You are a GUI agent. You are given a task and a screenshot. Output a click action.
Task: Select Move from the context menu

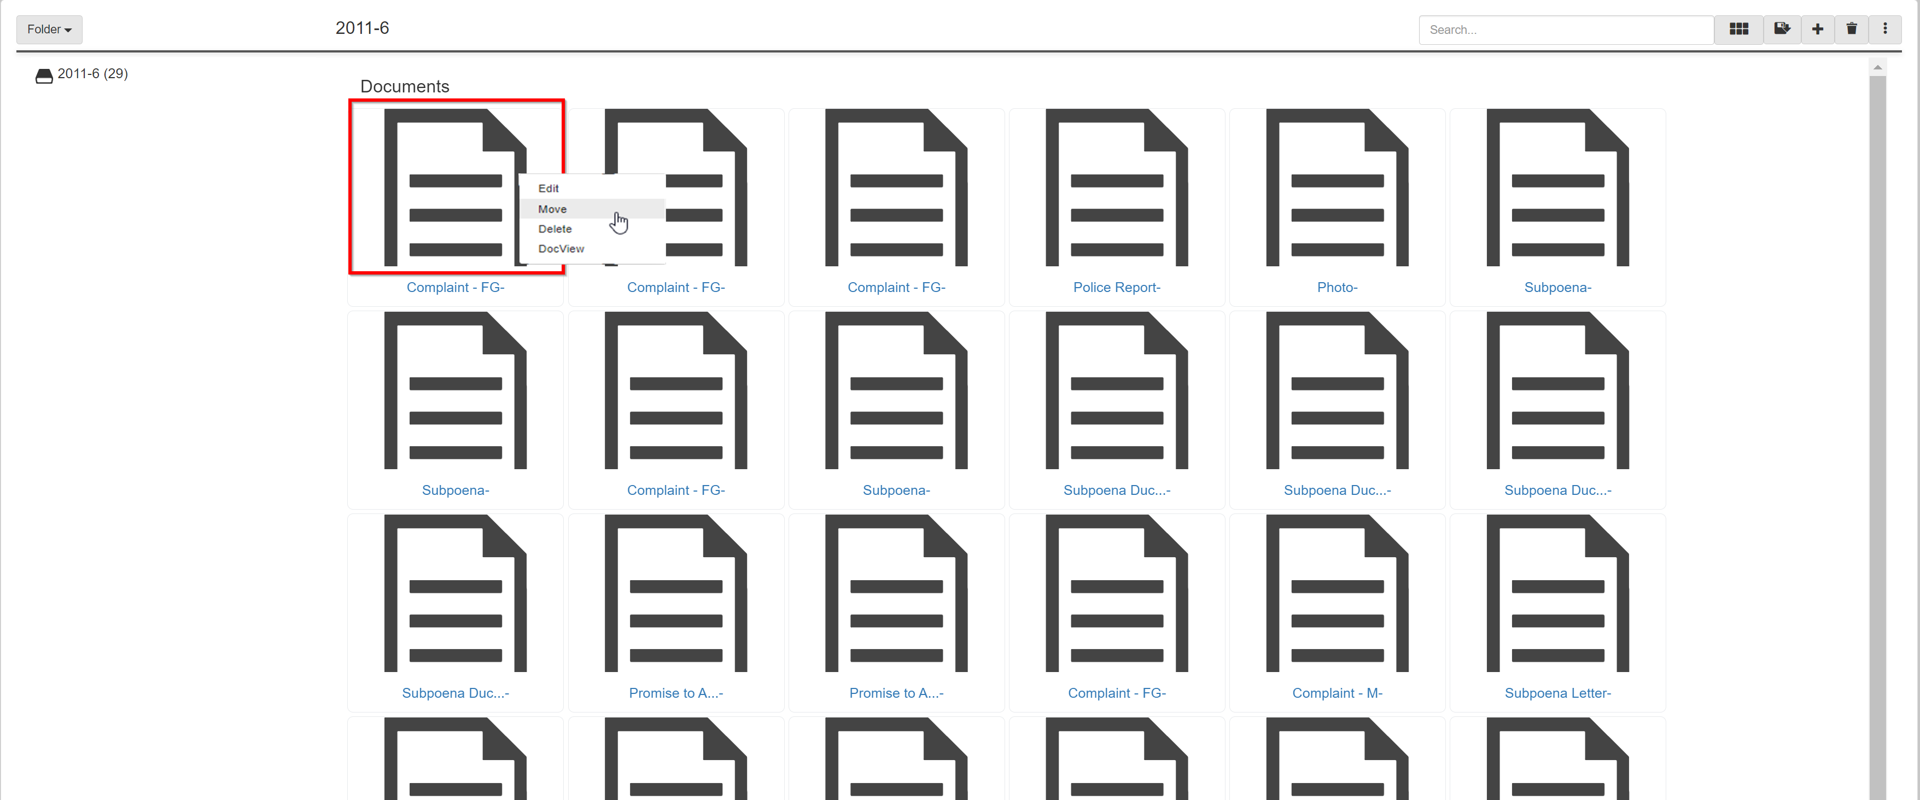click(x=552, y=208)
